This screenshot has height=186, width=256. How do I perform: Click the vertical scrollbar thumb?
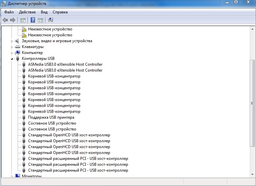pyautogui.click(x=252, y=103)
